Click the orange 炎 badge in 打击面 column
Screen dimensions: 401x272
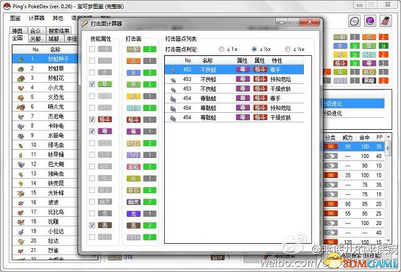[x=133, y=61]
